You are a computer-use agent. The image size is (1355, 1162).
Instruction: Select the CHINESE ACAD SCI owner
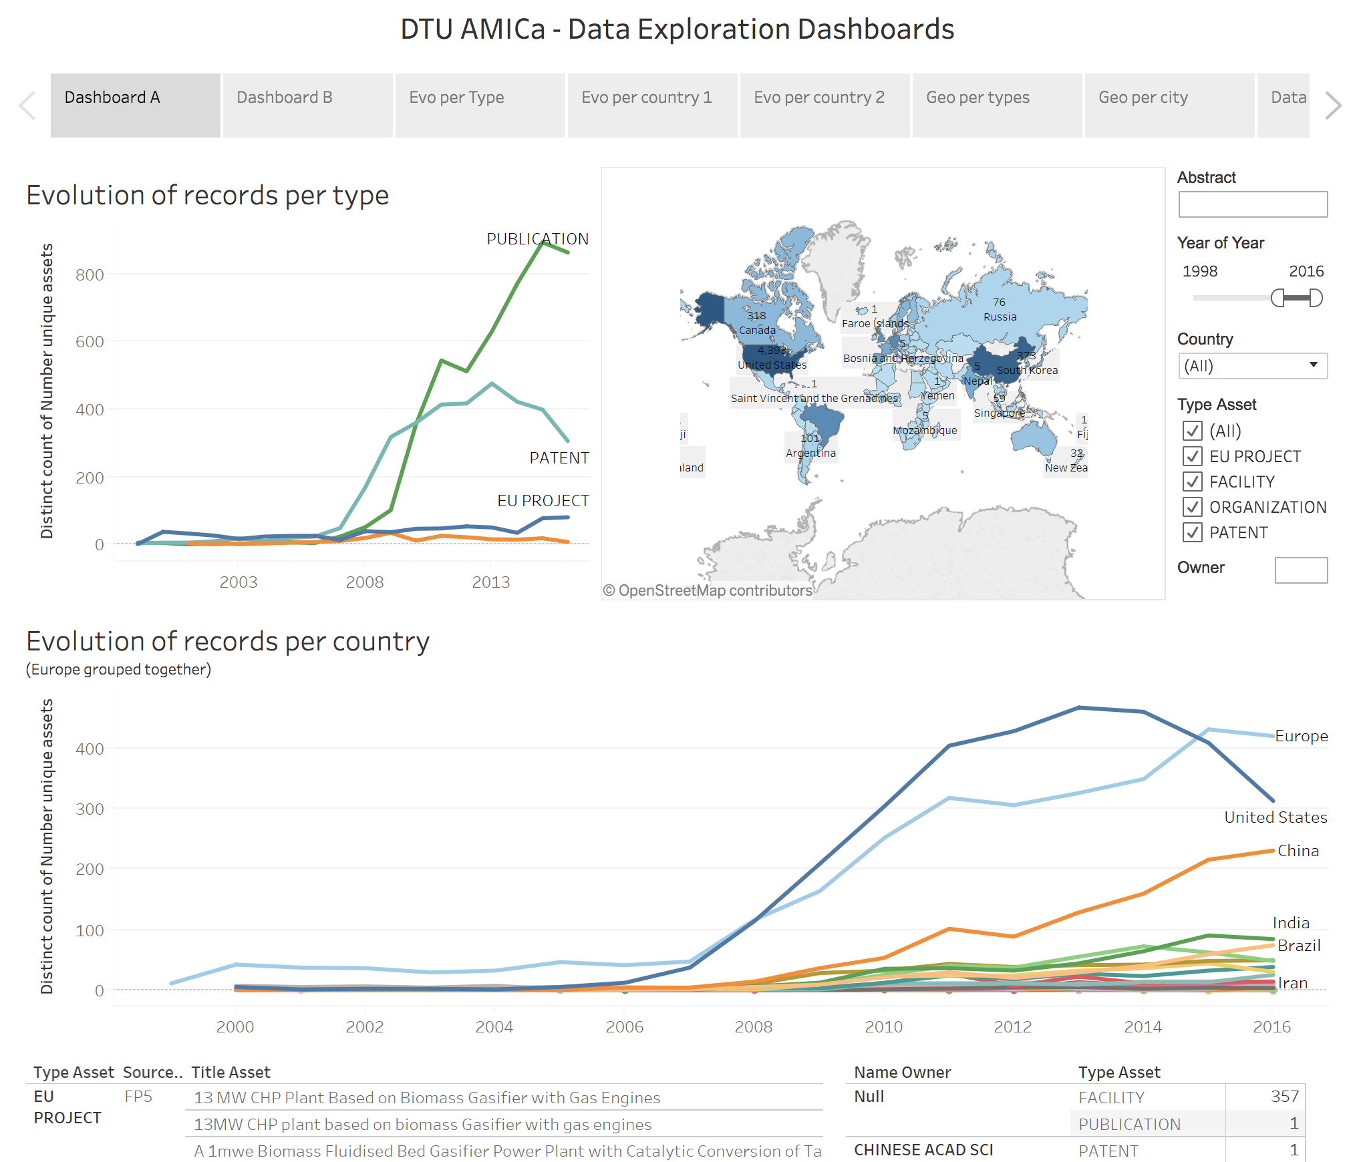point(923,1150)
